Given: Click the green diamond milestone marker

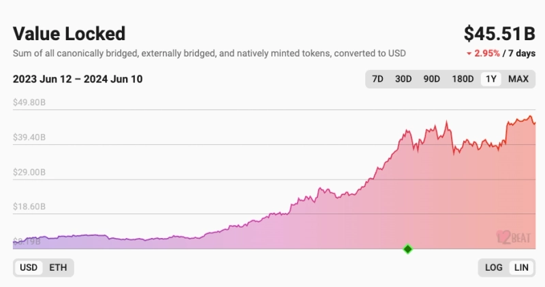Looking at the screenshot, I should (408, 249).
